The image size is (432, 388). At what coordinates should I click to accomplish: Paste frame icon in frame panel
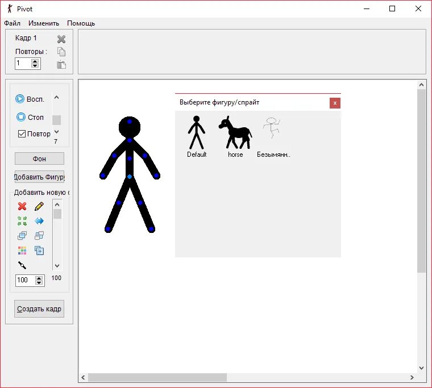pyautogui.click(x=61, y=65)
